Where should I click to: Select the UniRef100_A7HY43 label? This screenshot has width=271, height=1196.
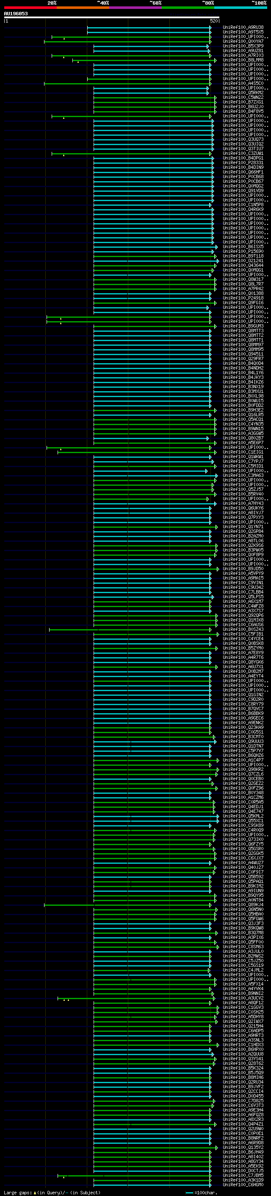[x=243, y=503]
